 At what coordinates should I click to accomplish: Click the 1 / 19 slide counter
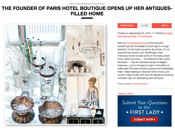click(x=145, y=26)
